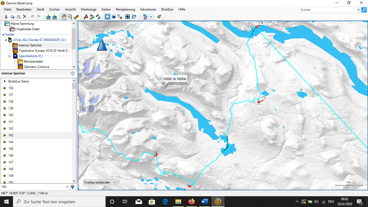Click the Paste clipboard toolbar icon
Viewport: 368px width, 207px height.
pyautogui.click(x=18, y=17)
